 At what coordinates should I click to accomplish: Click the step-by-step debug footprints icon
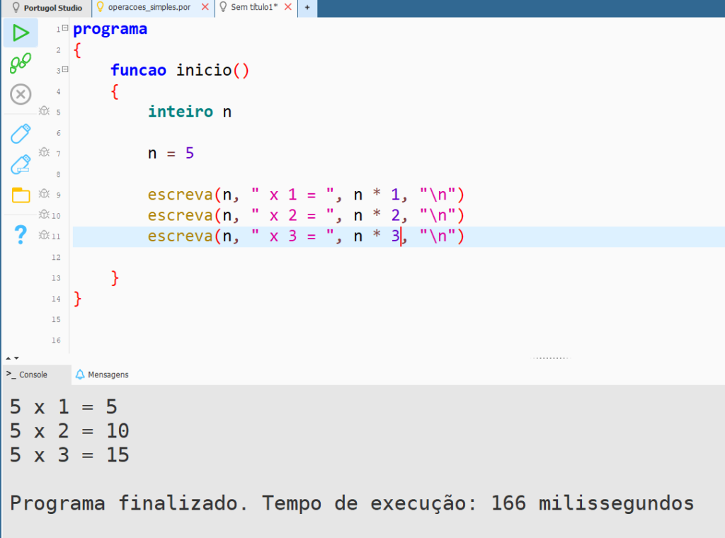[21, 64]
